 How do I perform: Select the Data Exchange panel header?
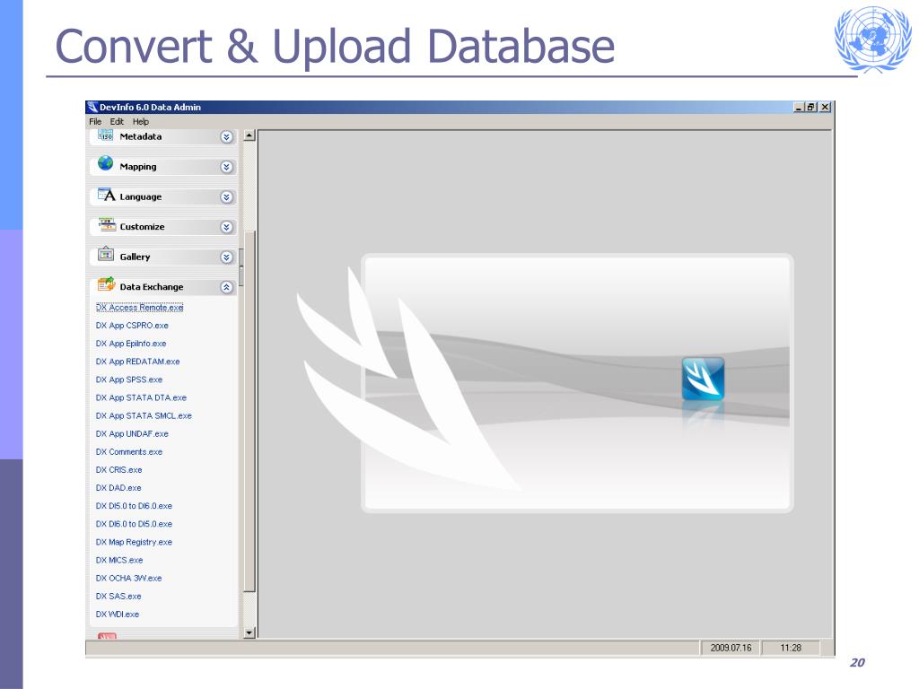point(163,287)
